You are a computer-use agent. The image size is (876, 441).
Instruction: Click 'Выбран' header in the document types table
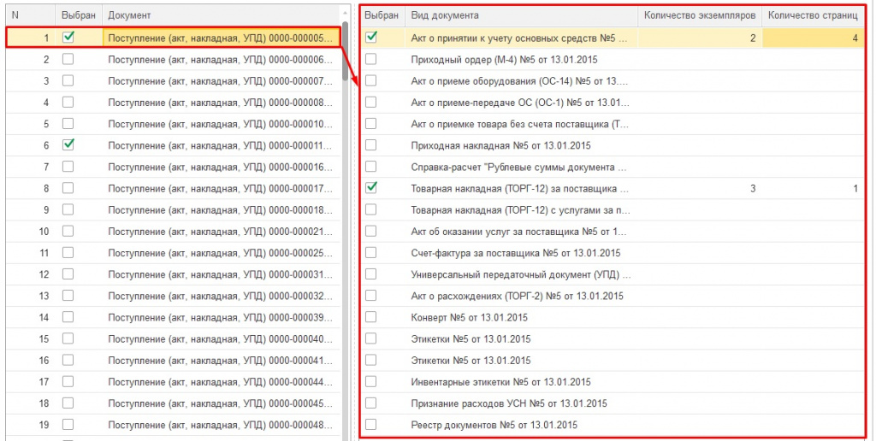tap(382, 15)
